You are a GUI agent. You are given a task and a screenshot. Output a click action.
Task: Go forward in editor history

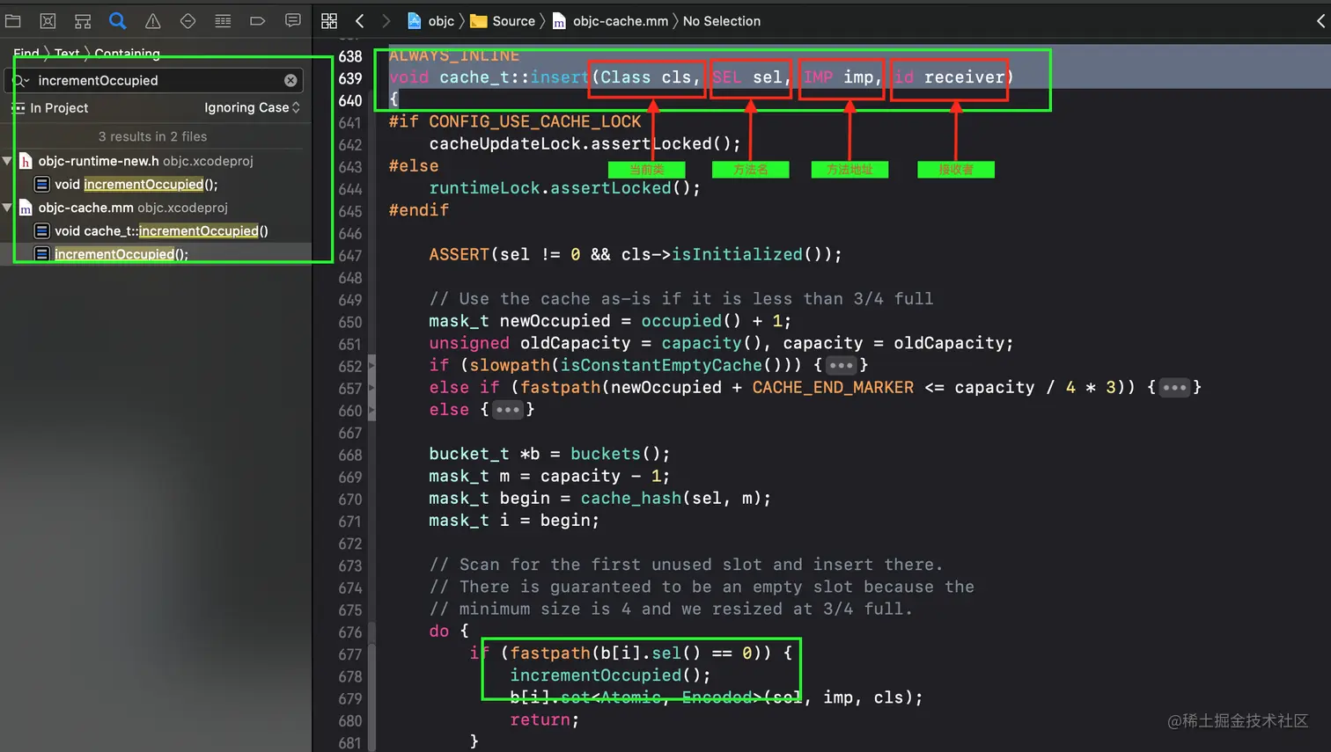click(386, 21)
